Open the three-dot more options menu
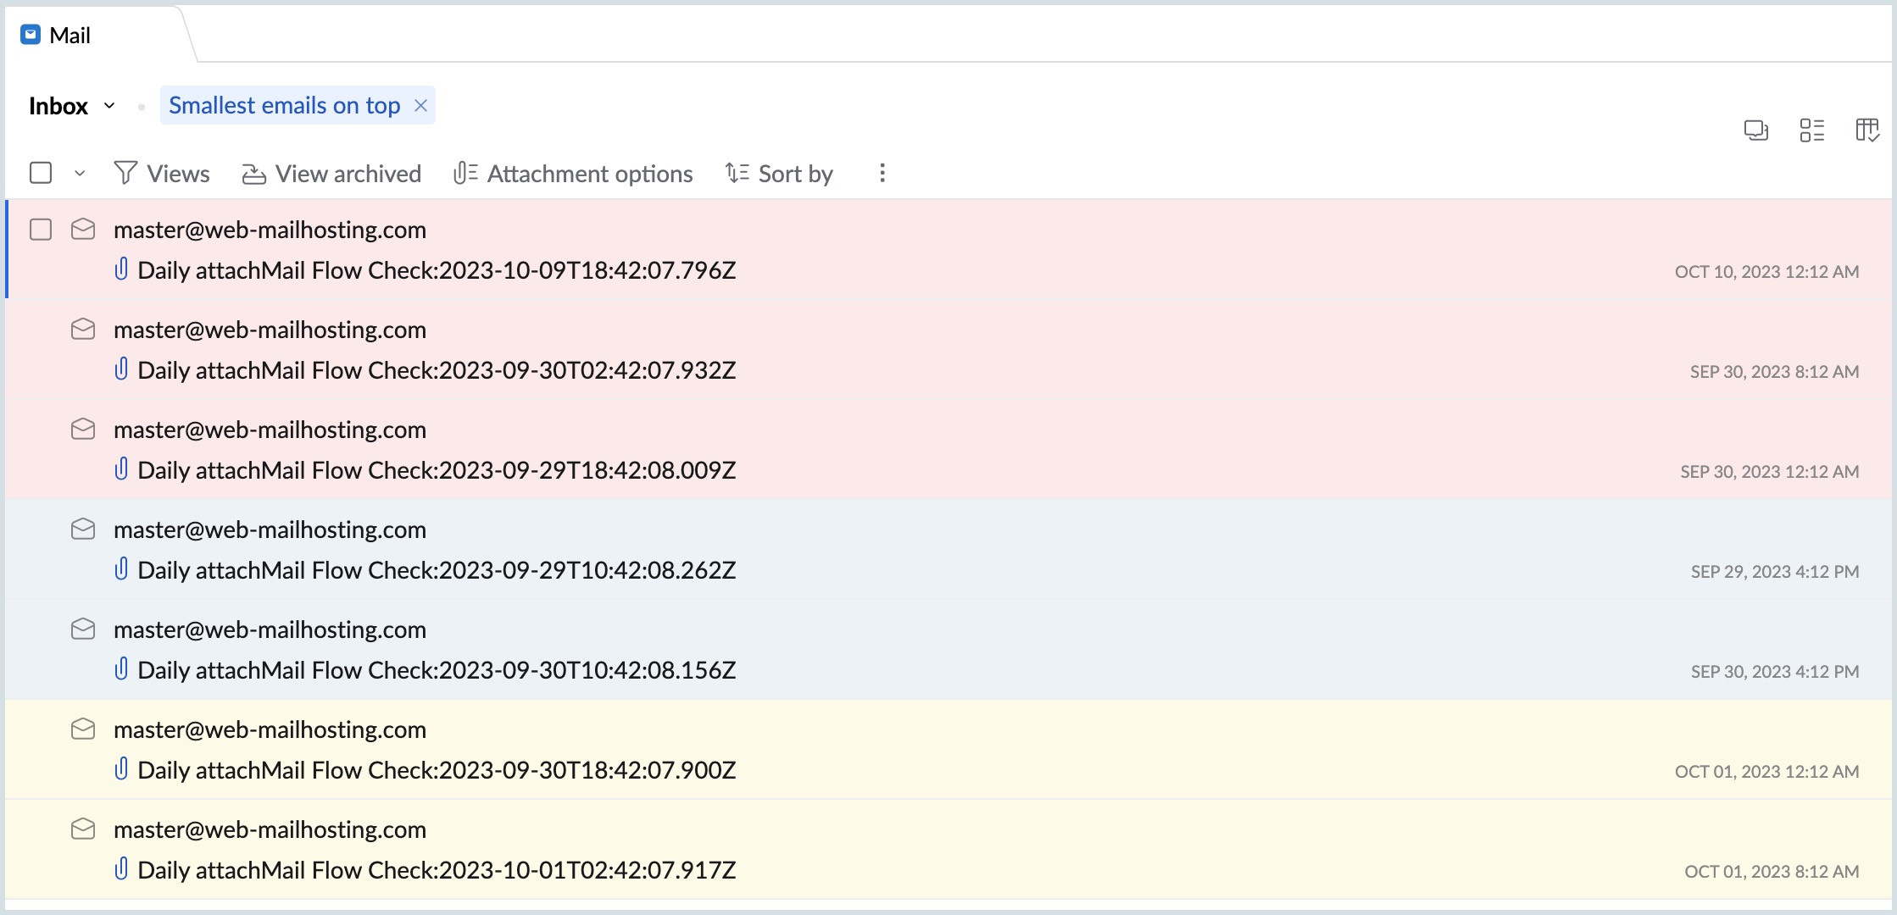The width and height of the screenshot is (1897, 915). (x=882, y=173)
